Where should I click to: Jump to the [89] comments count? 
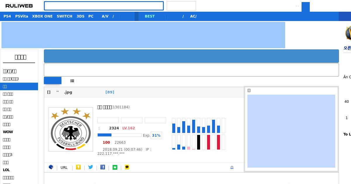point(110,92)
